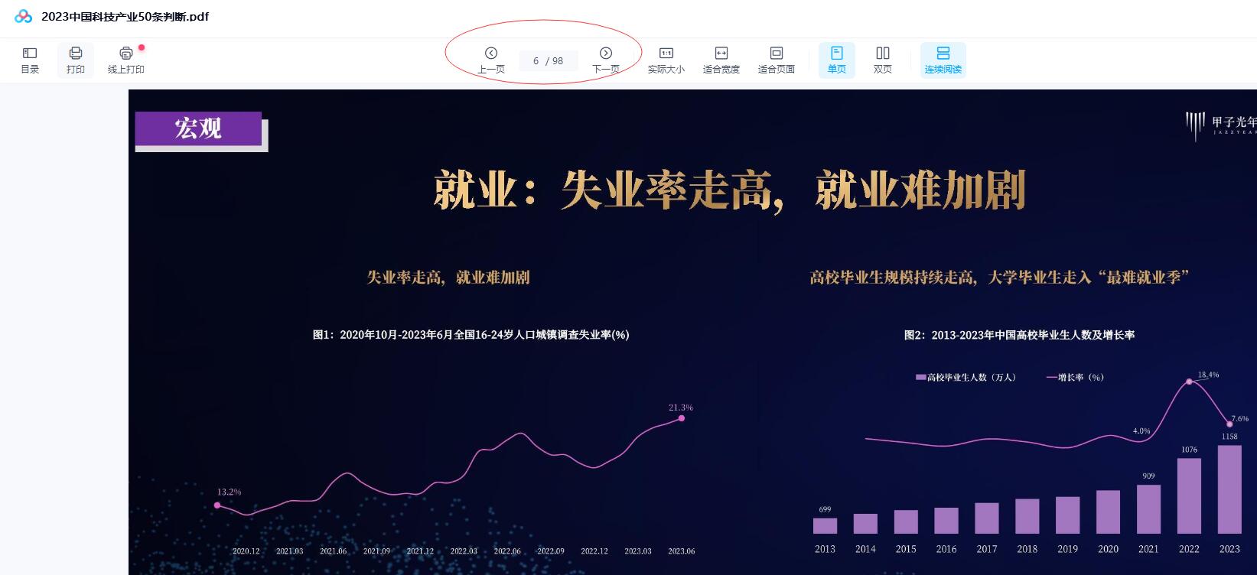The image size is (1257, 575).
Task: Click the cloud app logo beside the filename
Action: [x=24, y=17]
